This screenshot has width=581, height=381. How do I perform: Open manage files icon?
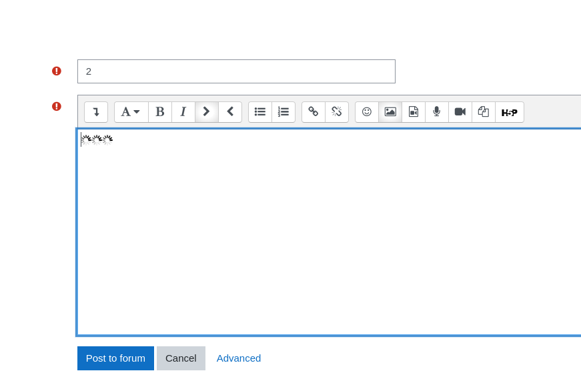tap(484, 112)
